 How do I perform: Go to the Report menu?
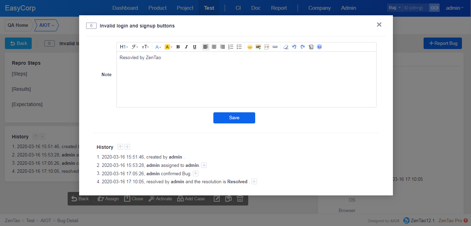click(x=279, y=8)
